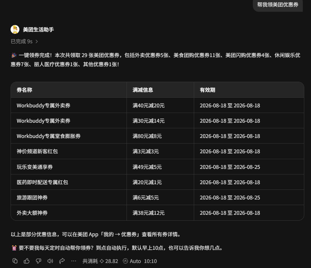Image resolution: width=311 pixels, height=268 pixels.
Task: Click the Auto label in the footer
Action: coord(135,261)
